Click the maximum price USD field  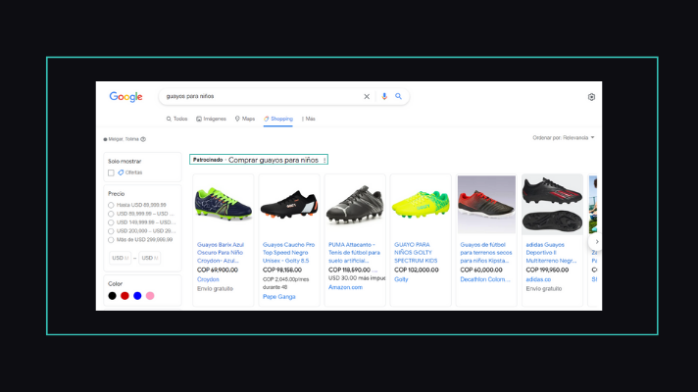point(150,258)
